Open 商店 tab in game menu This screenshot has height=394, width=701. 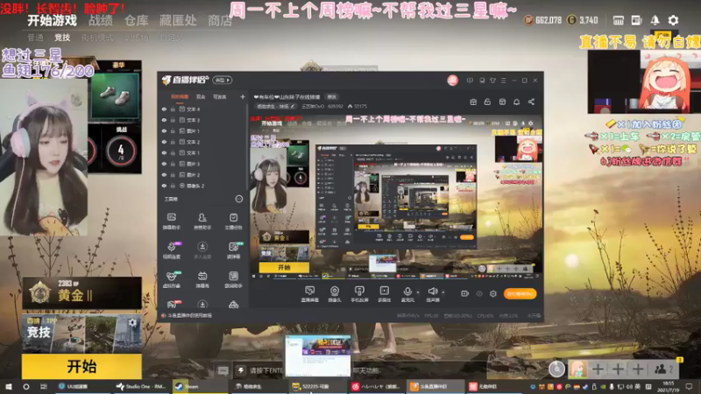click(220, 20)
